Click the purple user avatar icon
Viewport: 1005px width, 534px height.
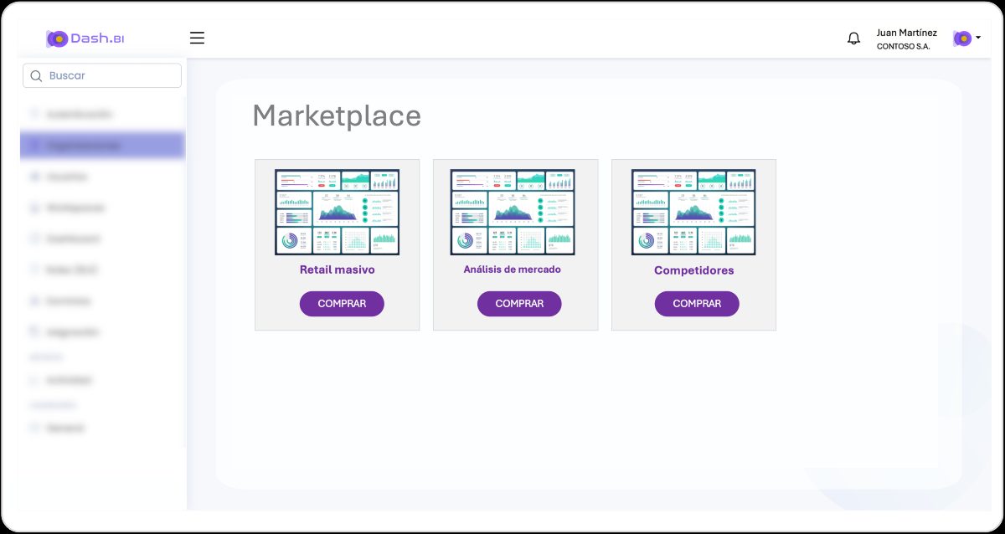pos(962,39)
